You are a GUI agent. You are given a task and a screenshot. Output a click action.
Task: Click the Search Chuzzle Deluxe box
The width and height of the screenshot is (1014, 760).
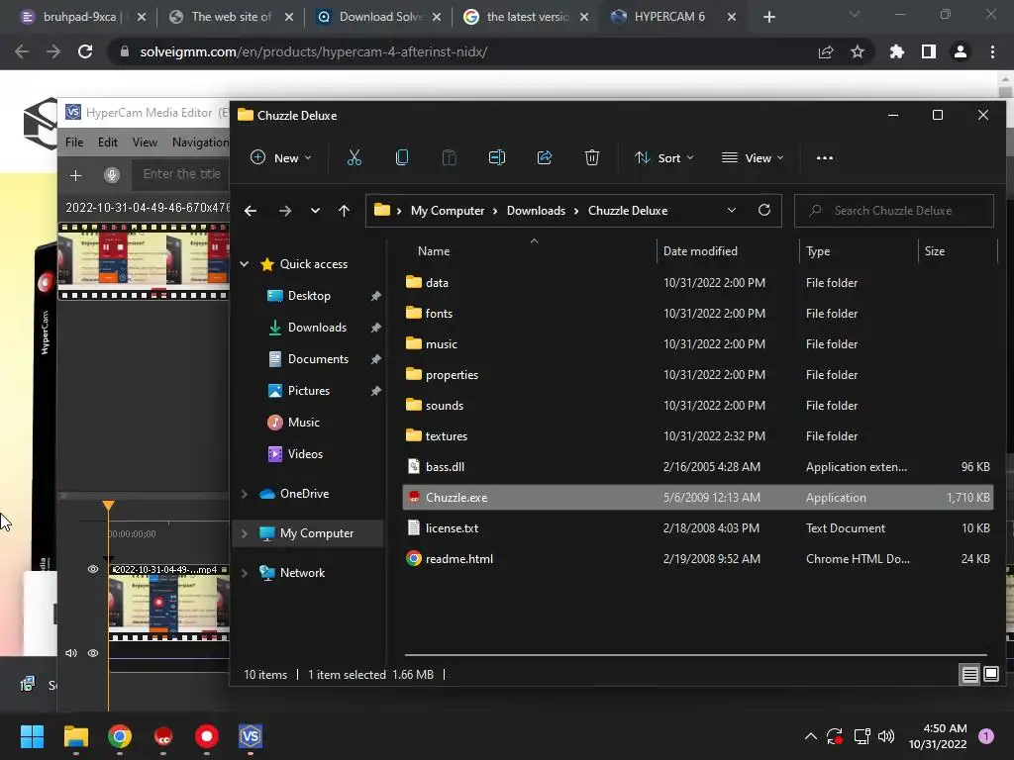click(894, 211)
